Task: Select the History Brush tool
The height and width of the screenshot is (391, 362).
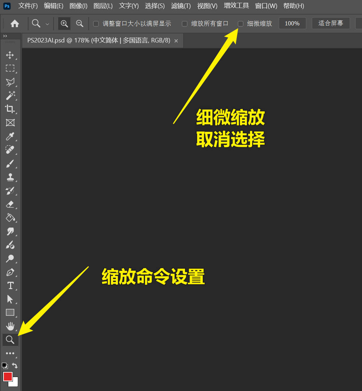Action: [10, 191]
